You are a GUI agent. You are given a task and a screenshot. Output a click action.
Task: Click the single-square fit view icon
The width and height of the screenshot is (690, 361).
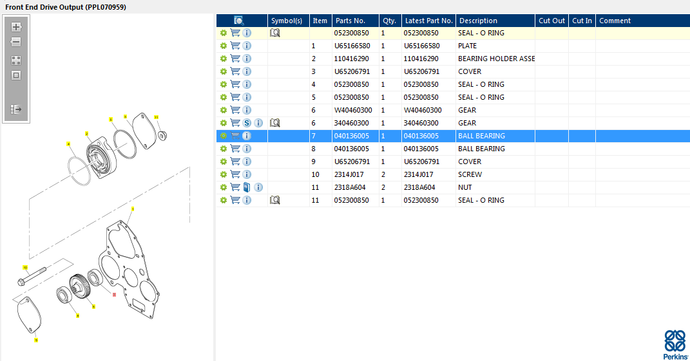pyautogui.click(x=16, y=75)
